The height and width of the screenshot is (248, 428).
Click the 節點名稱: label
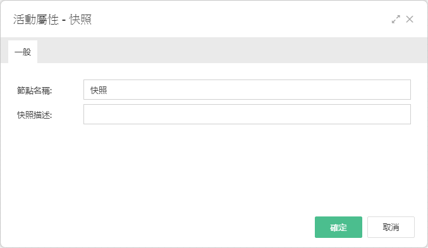[34, 90]
